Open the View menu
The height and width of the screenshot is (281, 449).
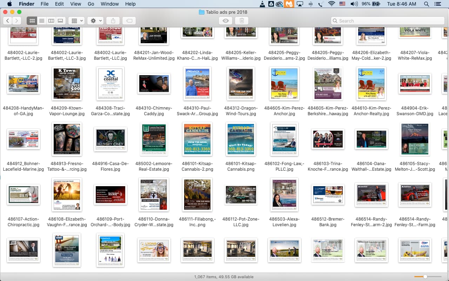75,4
